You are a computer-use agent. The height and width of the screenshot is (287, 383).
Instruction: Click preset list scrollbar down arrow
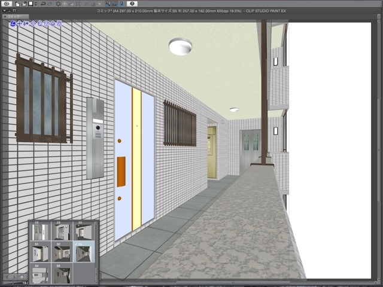96,283
